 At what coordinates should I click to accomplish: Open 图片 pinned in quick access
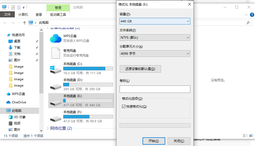pos(17,60)
